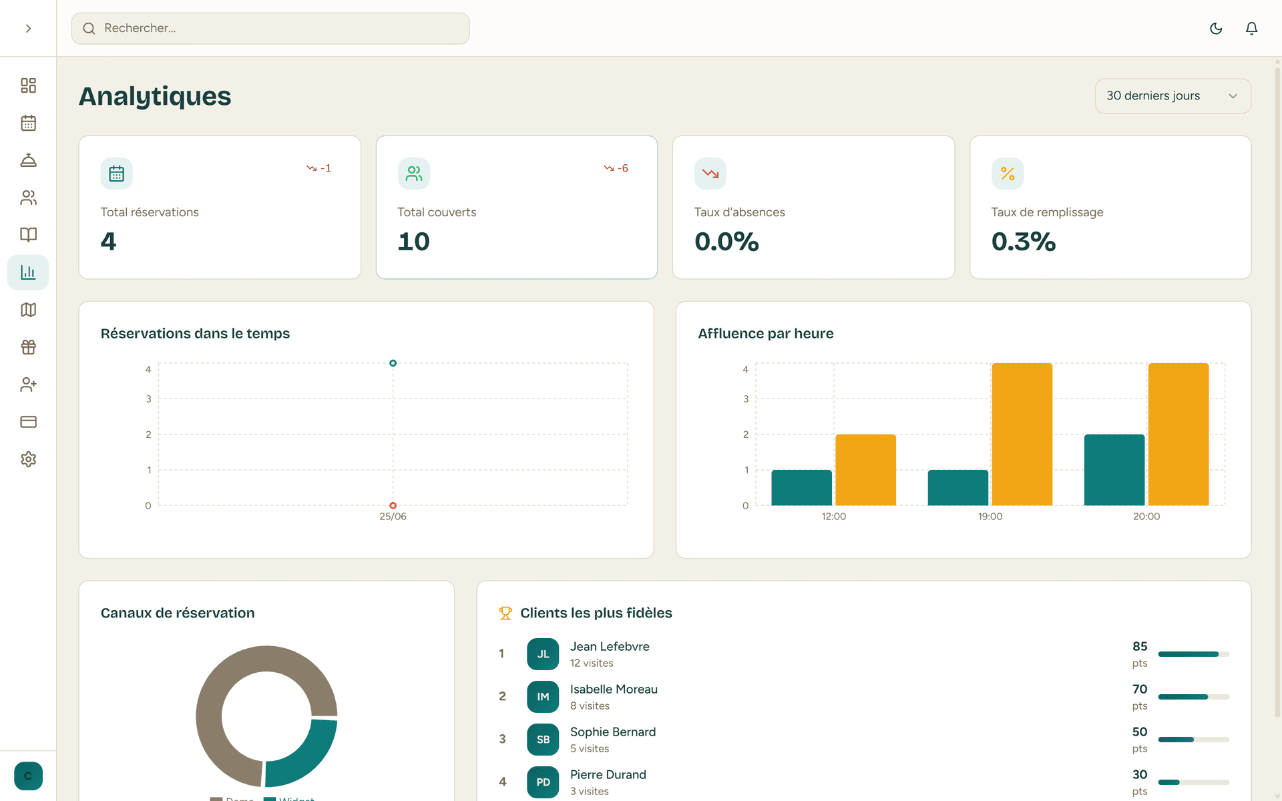Click the Taux d'absences trend icon
This screenshot has height=801, width=1282.
(x=710, y=174)
